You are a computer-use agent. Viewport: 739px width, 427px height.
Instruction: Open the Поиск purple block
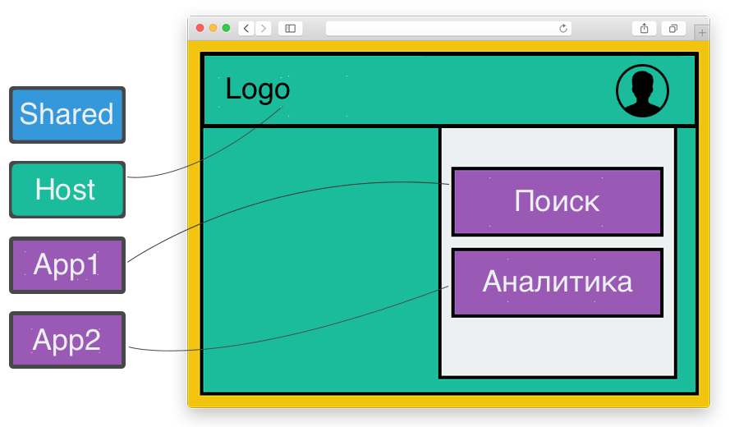click(557, 201)
